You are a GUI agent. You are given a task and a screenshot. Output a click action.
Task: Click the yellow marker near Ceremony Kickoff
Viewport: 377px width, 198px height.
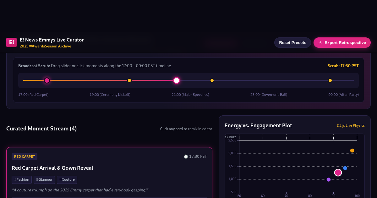click(129, 80)
